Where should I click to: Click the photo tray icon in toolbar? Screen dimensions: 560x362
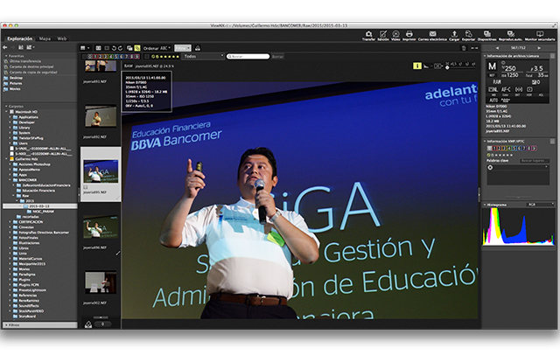pyautogui.click(x=198, y=48)
